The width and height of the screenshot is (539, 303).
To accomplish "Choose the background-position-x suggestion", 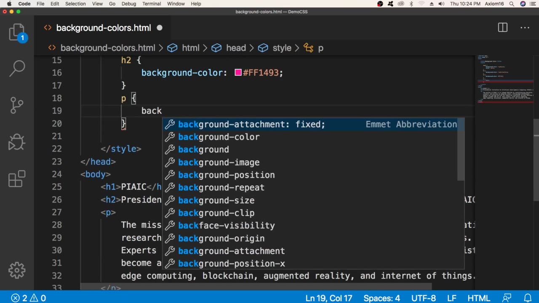I will click(313, 263).
